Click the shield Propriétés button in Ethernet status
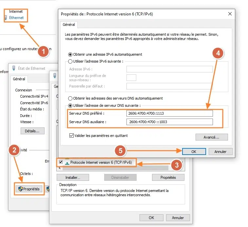 tap(29, 189)
